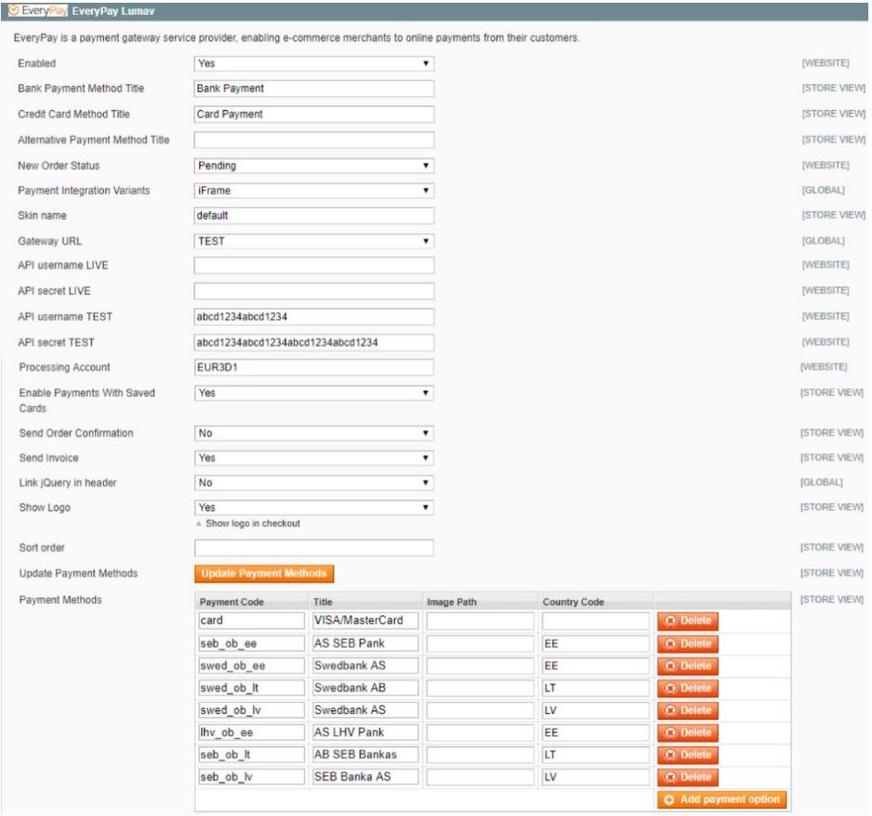This screenshot has height=816, width=872.
Task: Delete the seb_ob_lv payment method
Action: coord(688,777)
